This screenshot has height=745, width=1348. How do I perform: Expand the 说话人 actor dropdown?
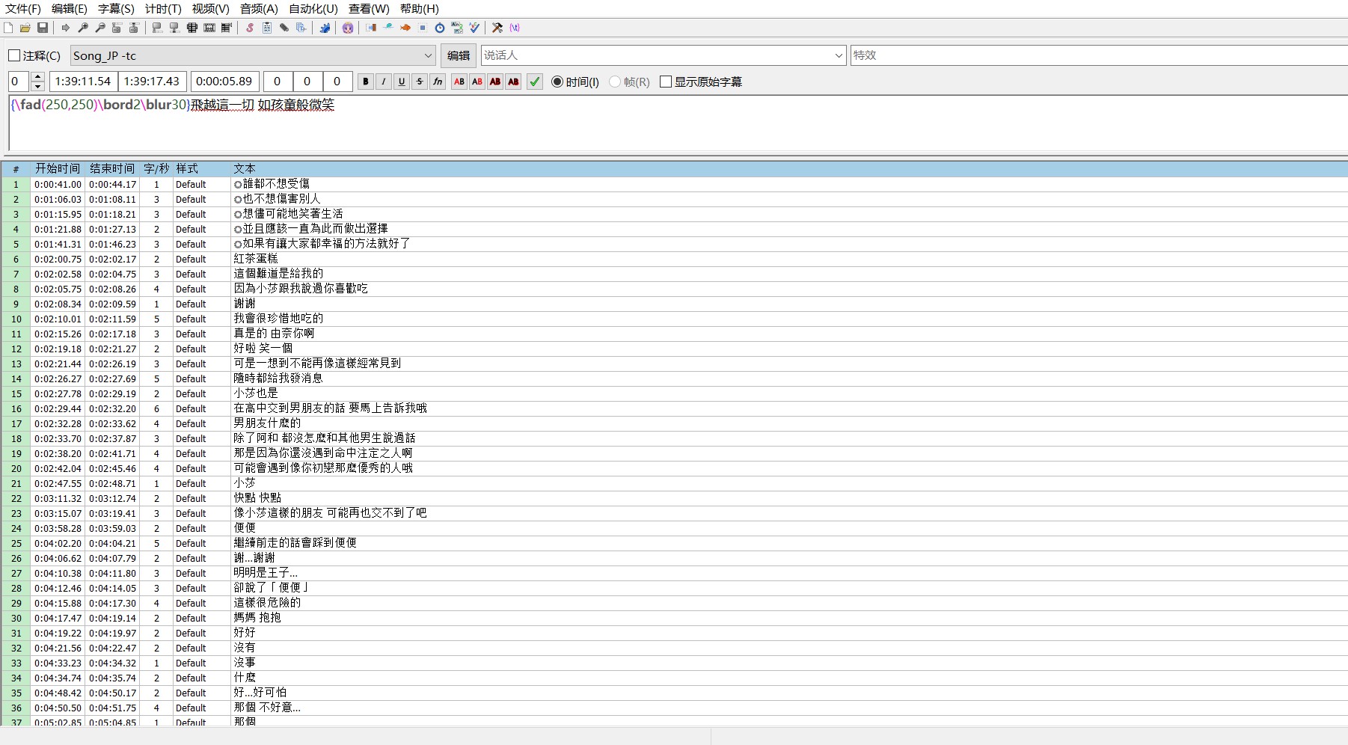pos(839,55)
